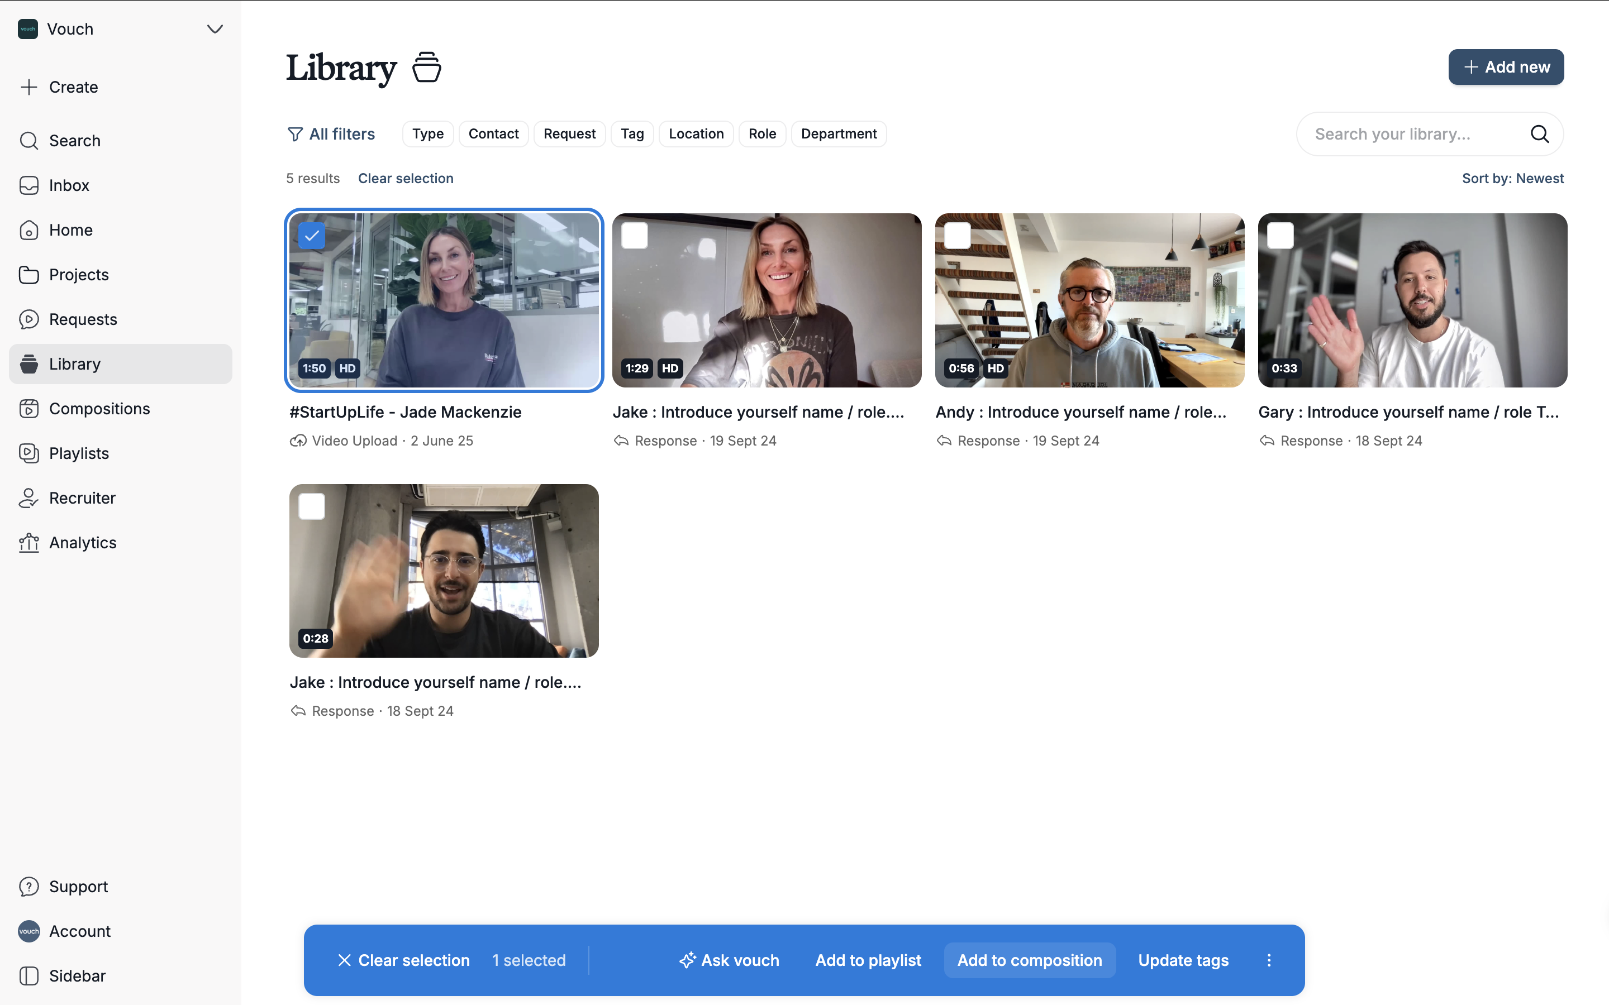Click the Sidebar collapse icon
The image size is (1609, 1005).
pyautogui.click(x=28, y=975)
